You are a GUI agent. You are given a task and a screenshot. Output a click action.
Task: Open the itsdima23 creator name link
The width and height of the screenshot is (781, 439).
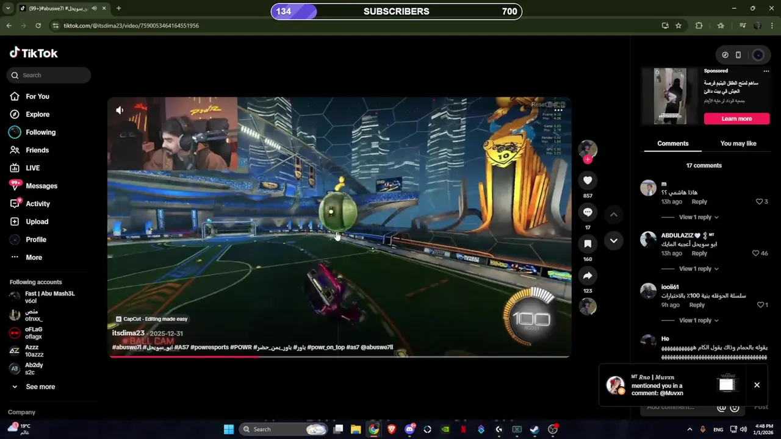click(x=128, y=334)
